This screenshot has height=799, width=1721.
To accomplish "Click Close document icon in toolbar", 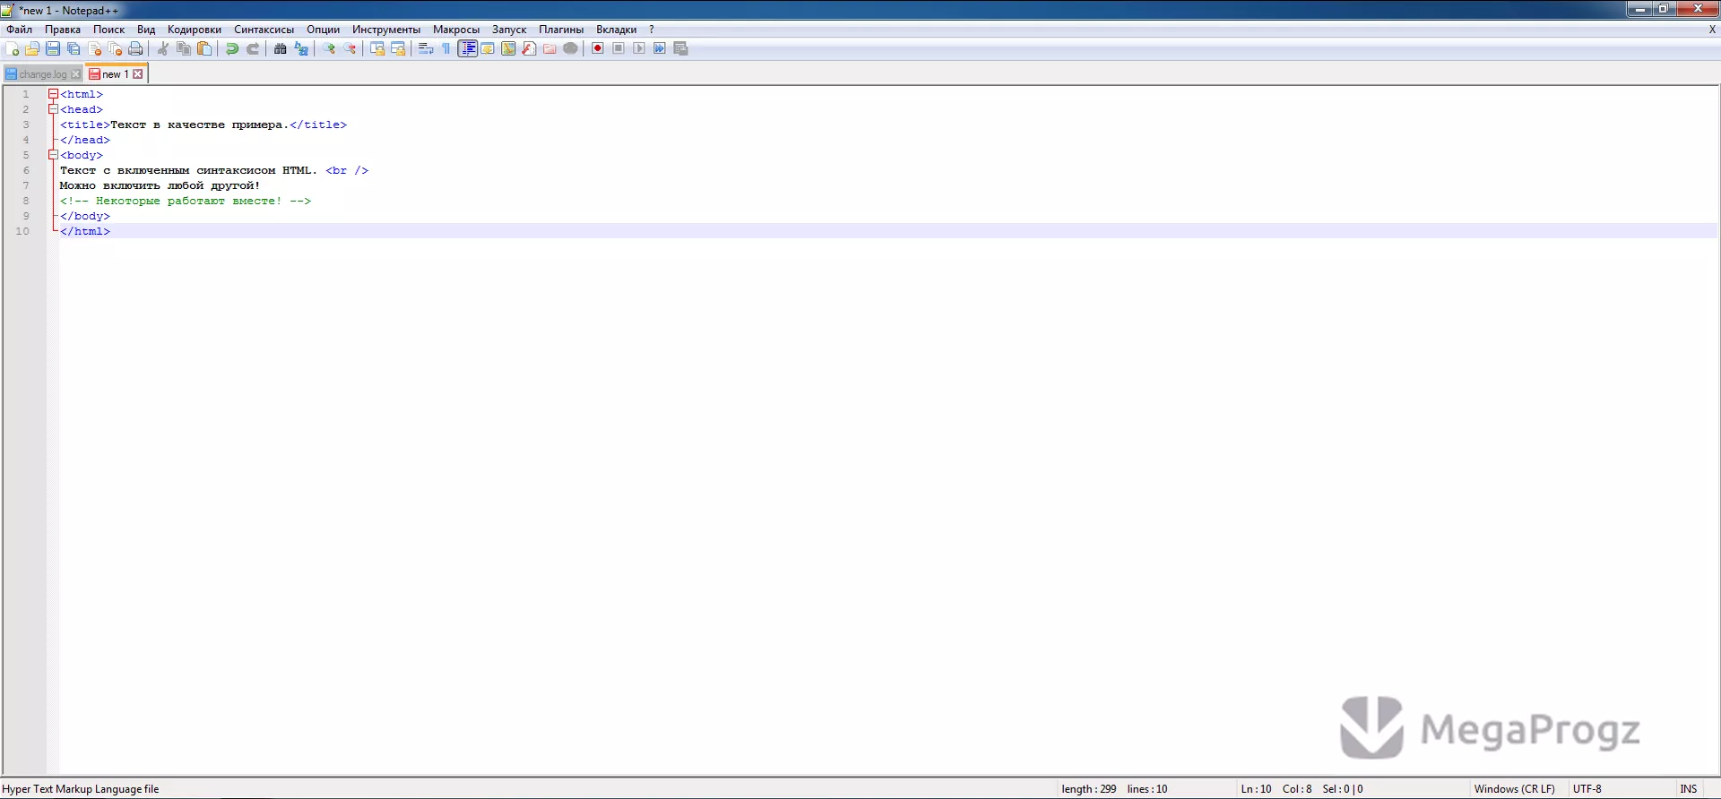I will [x=95, y=48].
